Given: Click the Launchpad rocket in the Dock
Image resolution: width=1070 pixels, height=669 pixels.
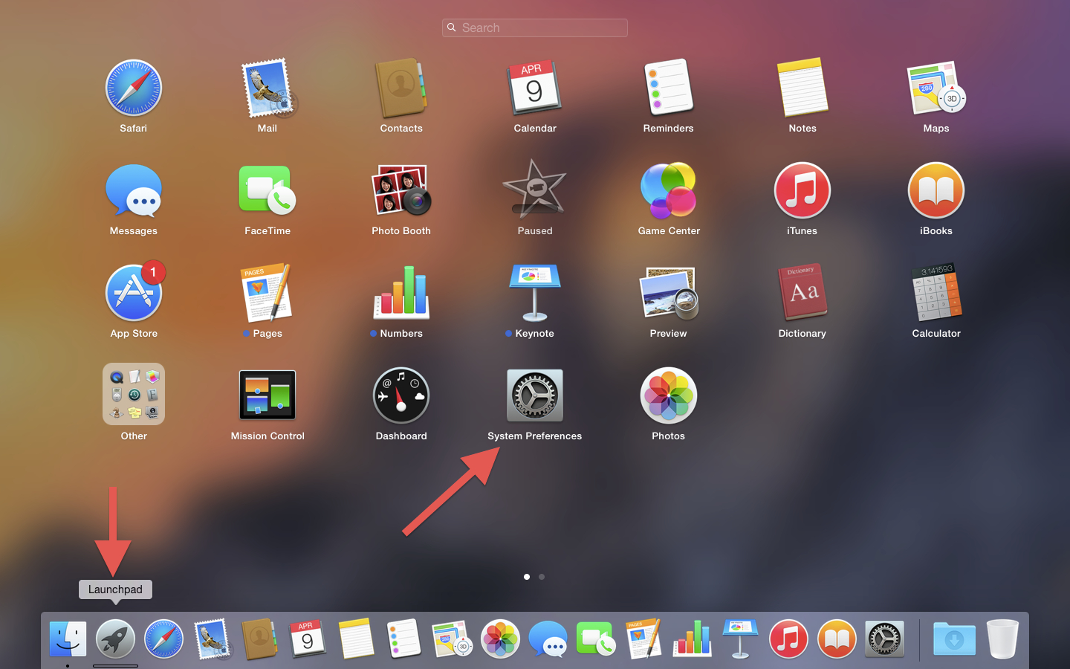Looking at the screenshot, I should point(115,639).
